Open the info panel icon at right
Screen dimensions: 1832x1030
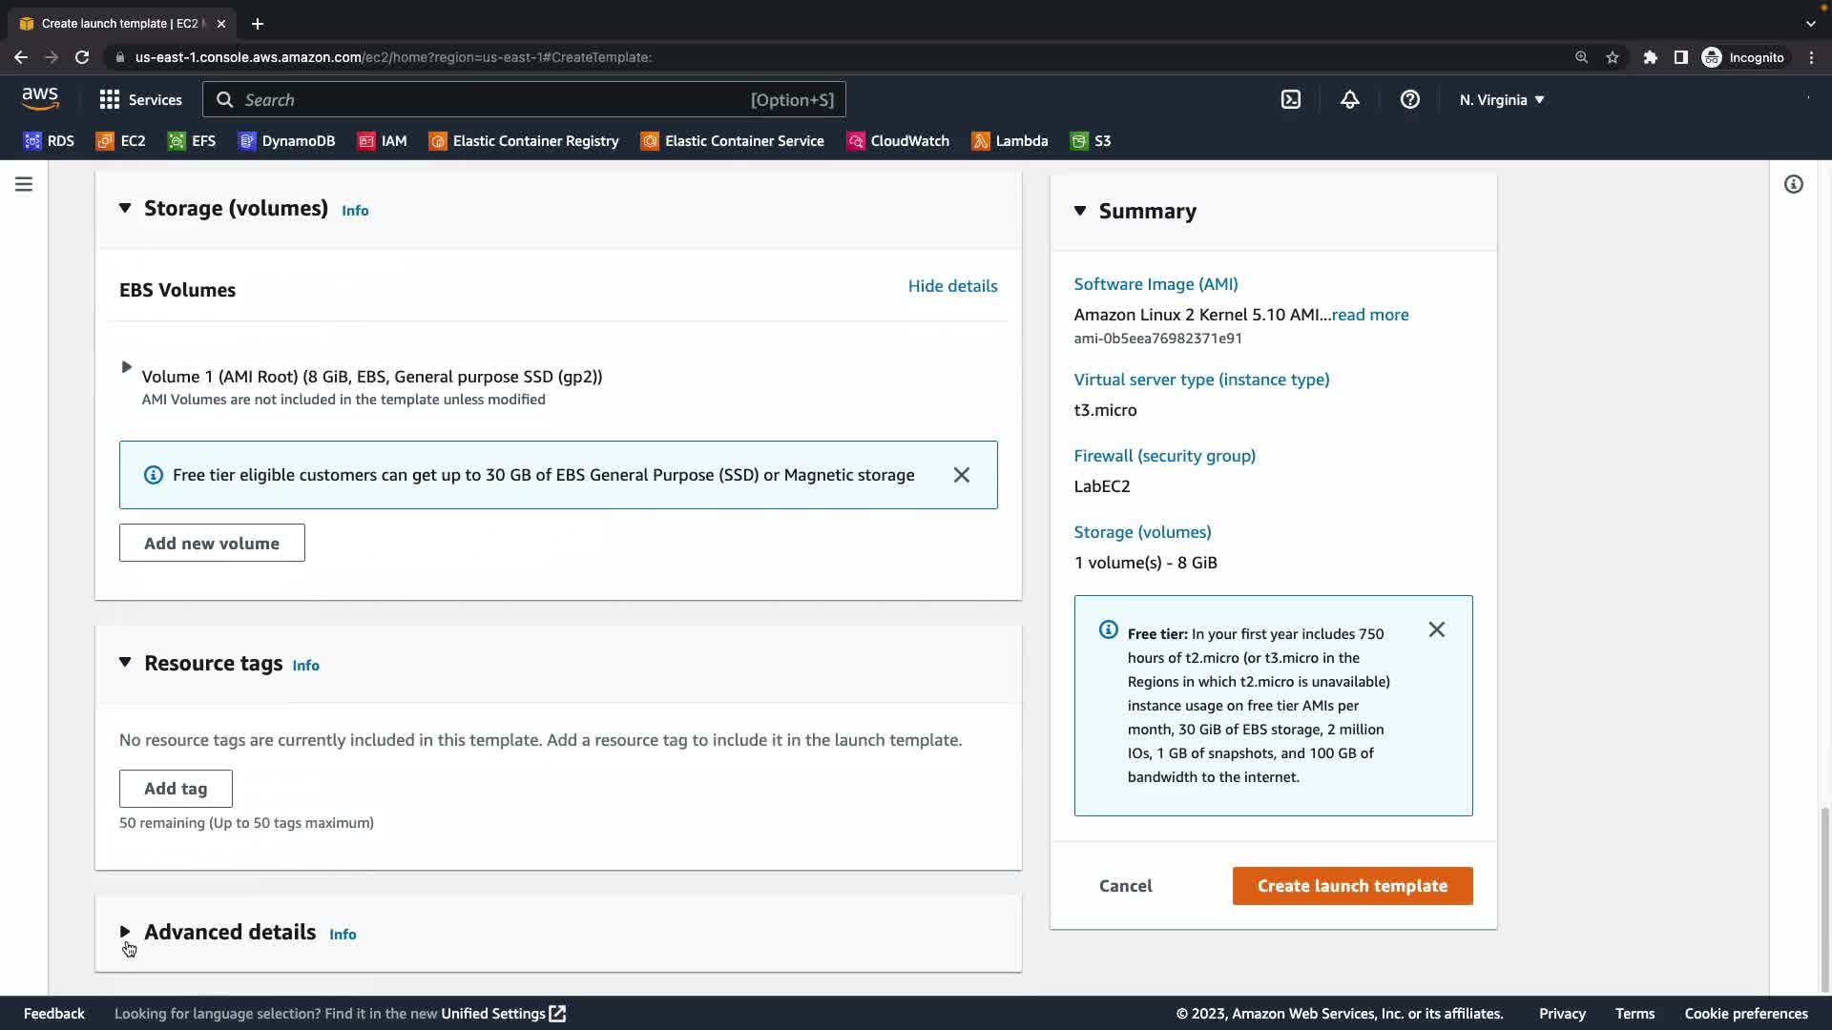1793,184
